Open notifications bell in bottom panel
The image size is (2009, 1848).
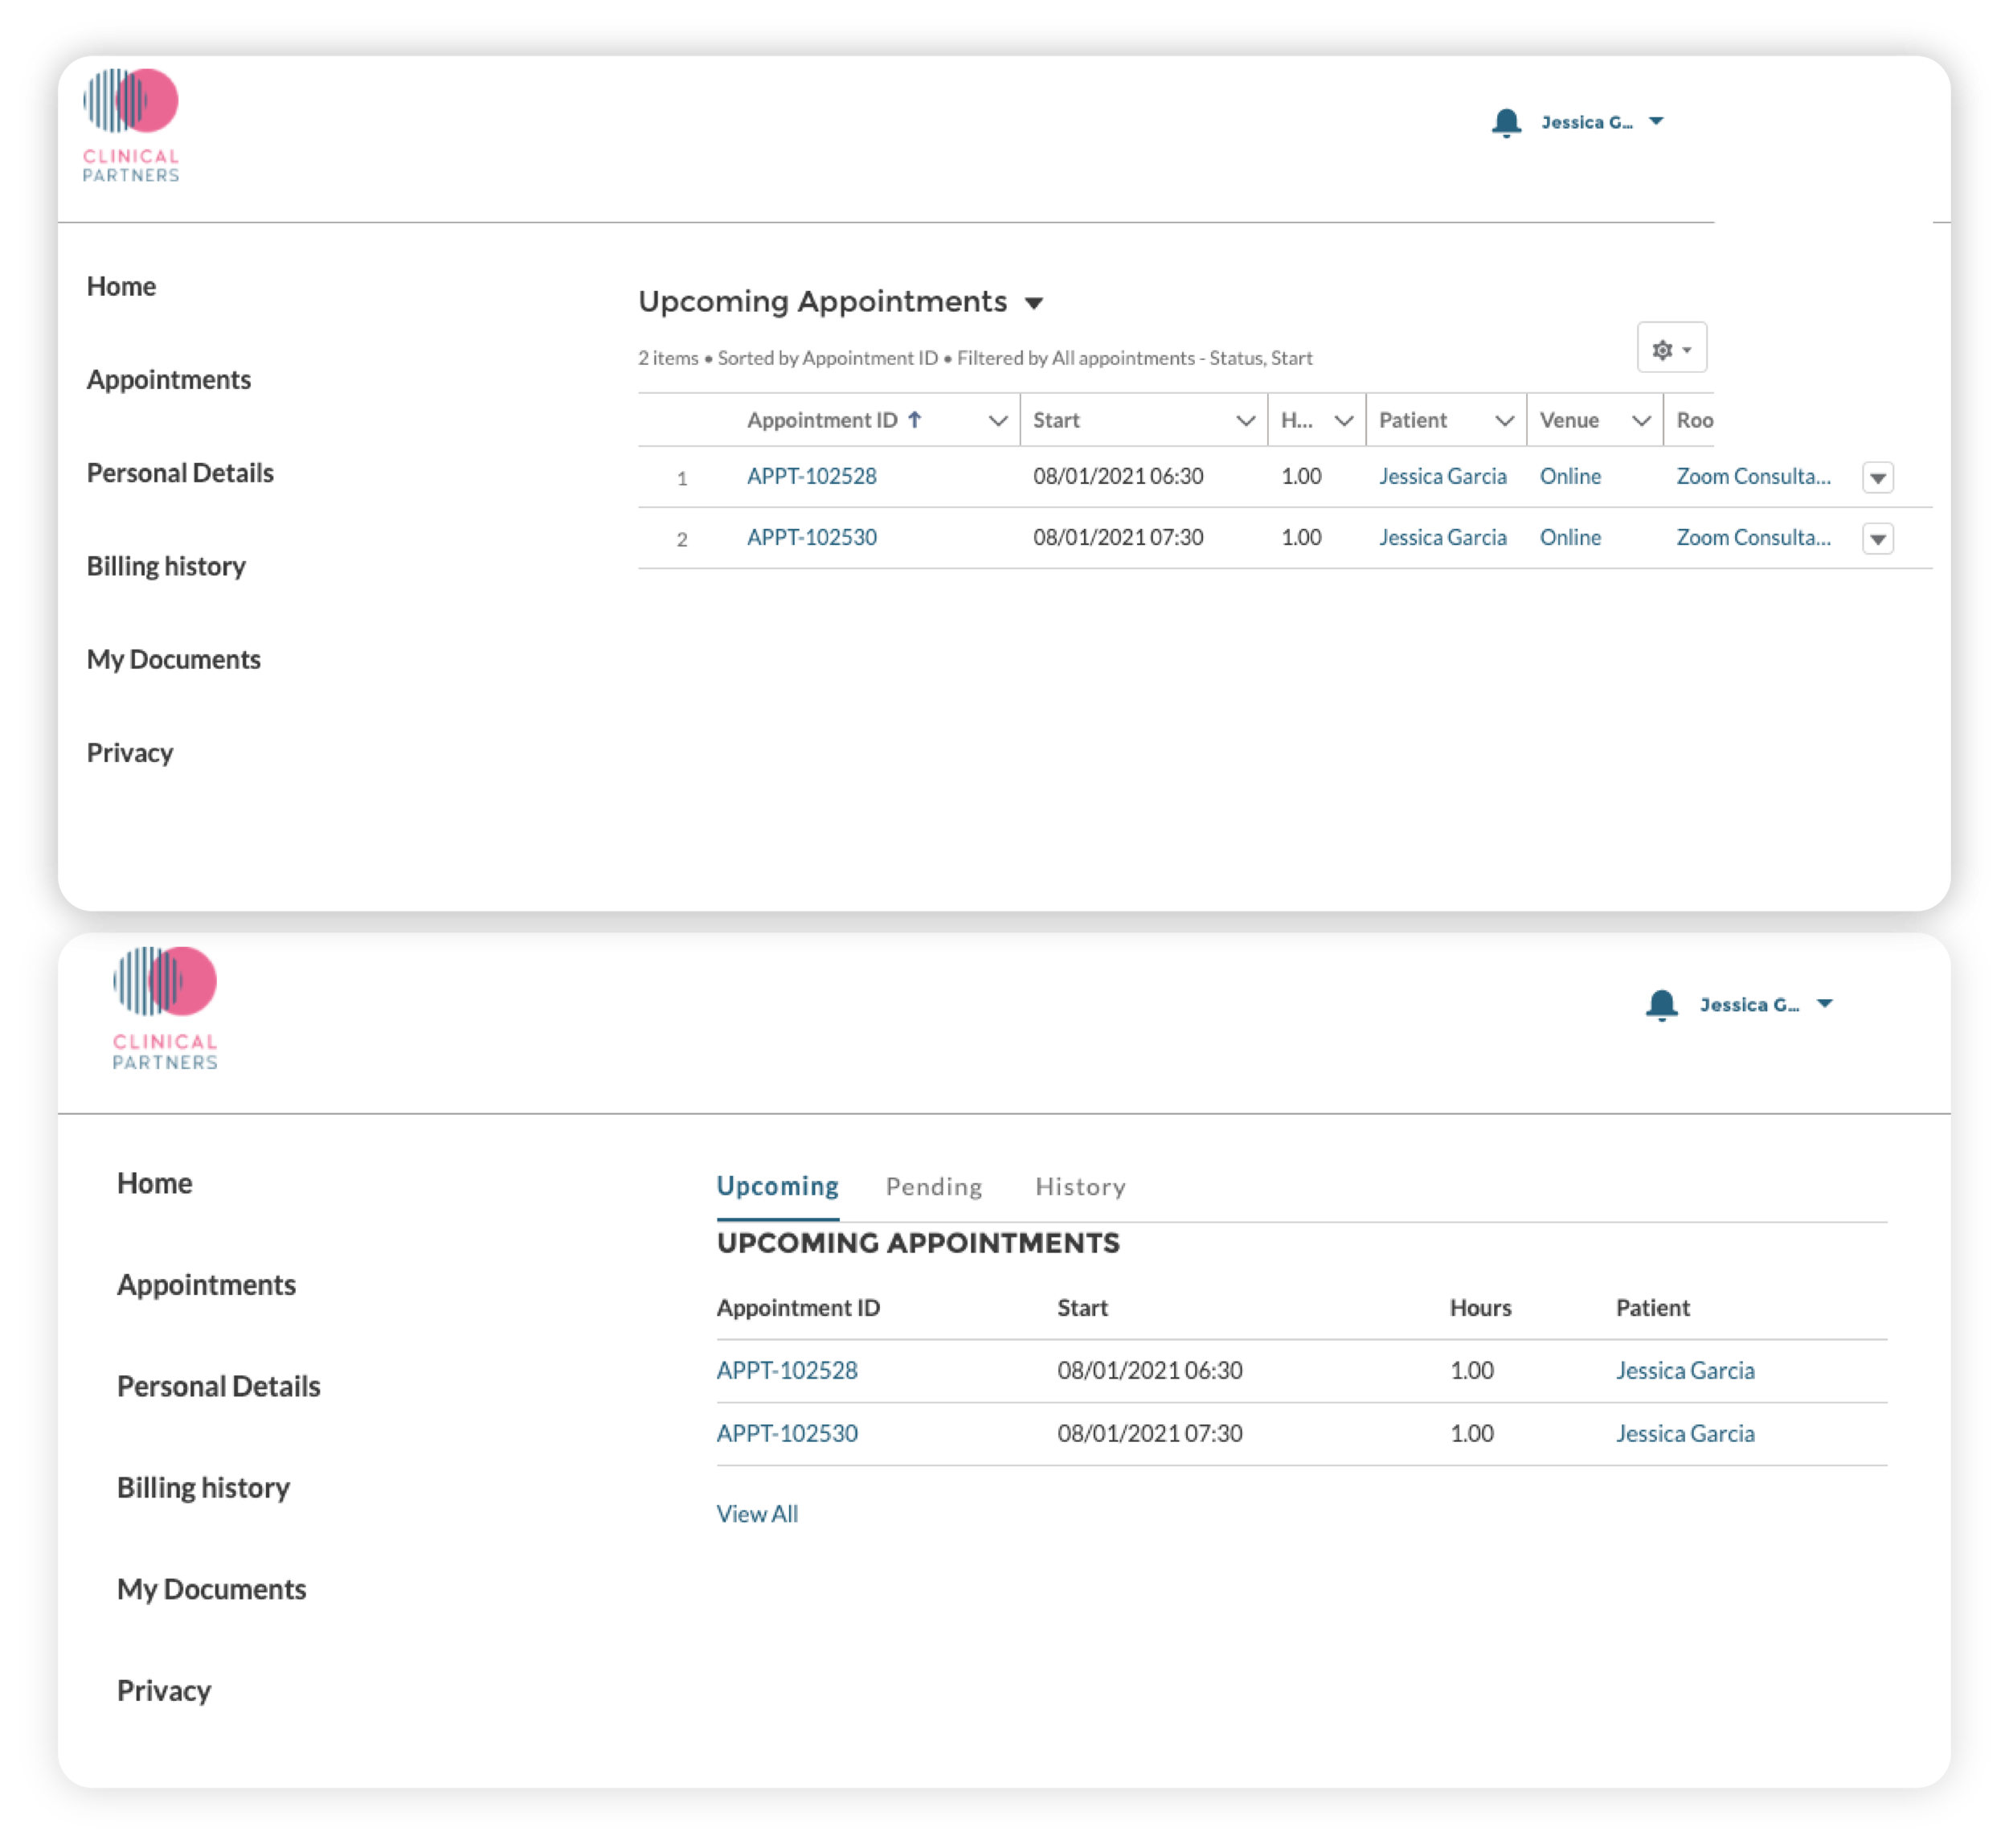tap(1661, 1005)
